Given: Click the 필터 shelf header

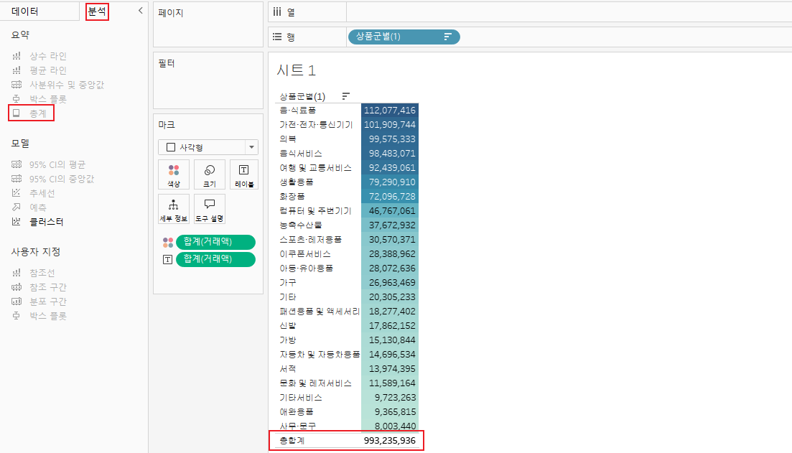Looking at the screenshot, I should pos(167,63).
